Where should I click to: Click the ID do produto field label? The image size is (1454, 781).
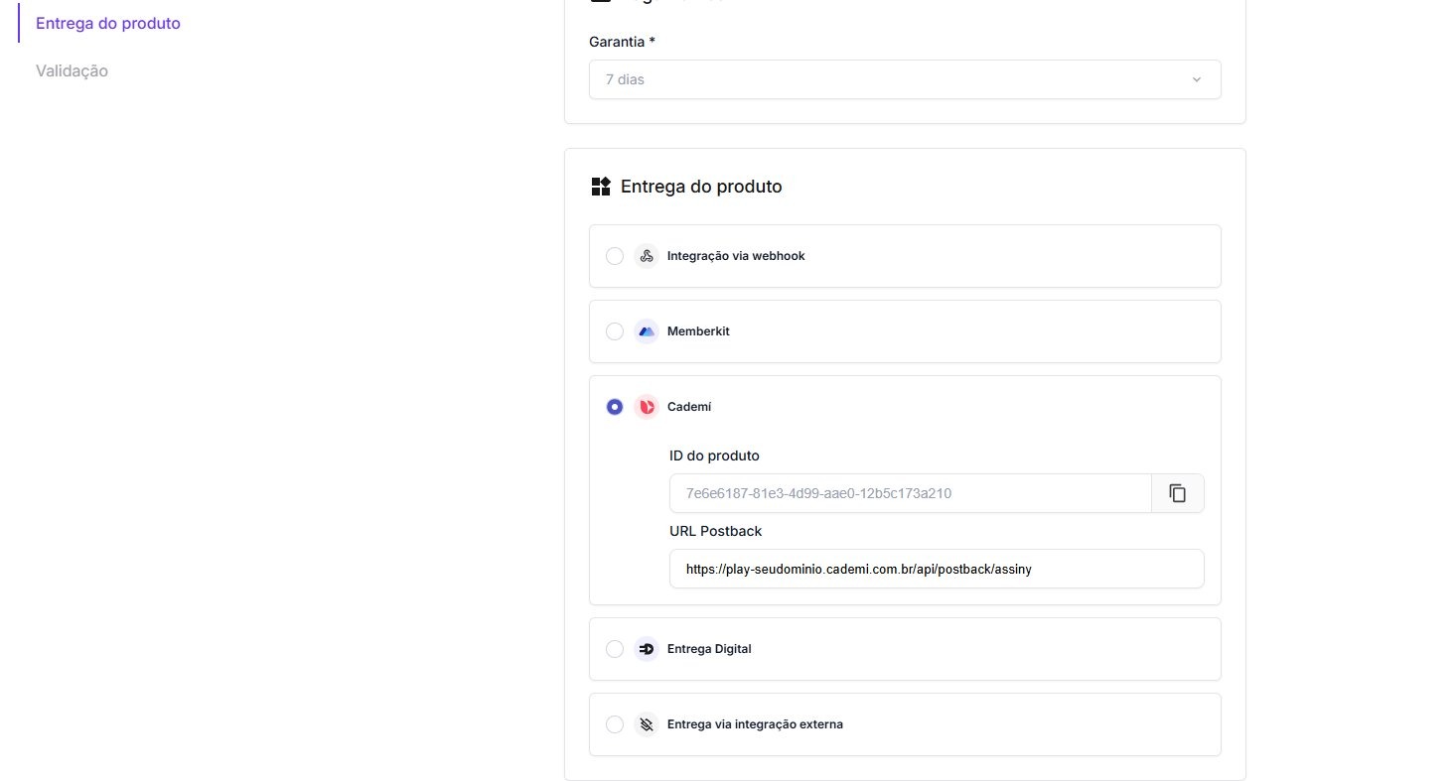tap(714, 456)
